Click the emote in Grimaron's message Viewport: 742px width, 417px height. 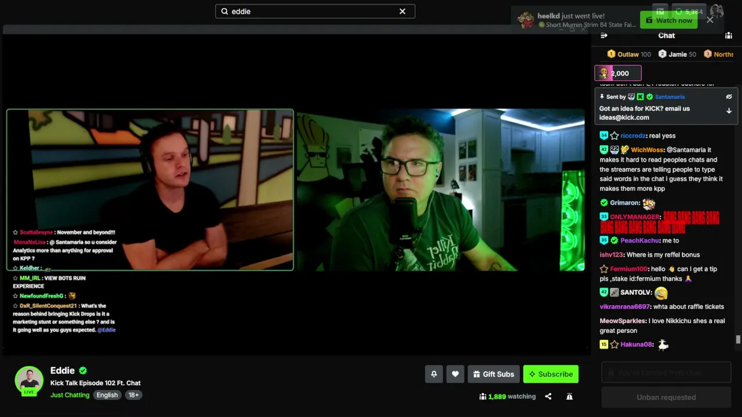[649, 203]
